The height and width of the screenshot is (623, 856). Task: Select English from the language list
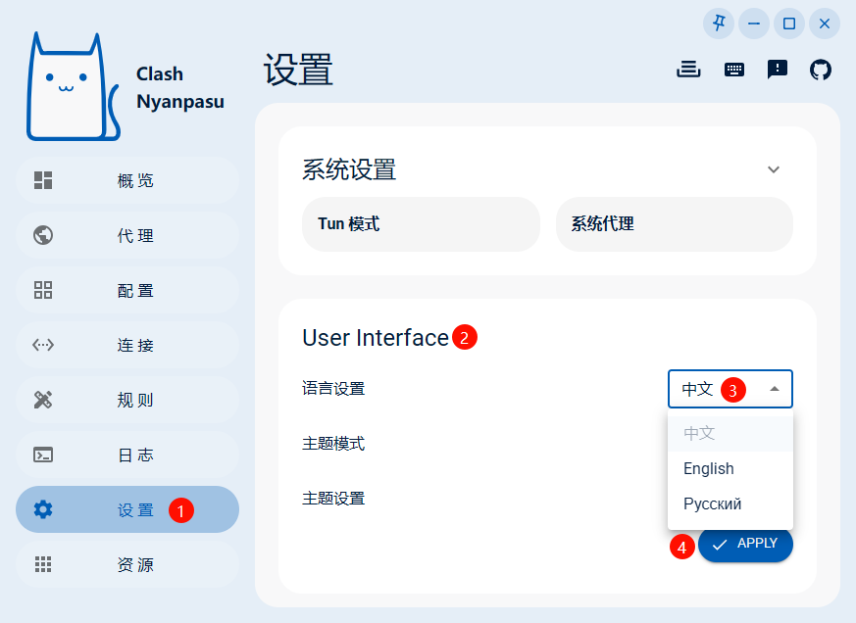click(x=709, y=468)
